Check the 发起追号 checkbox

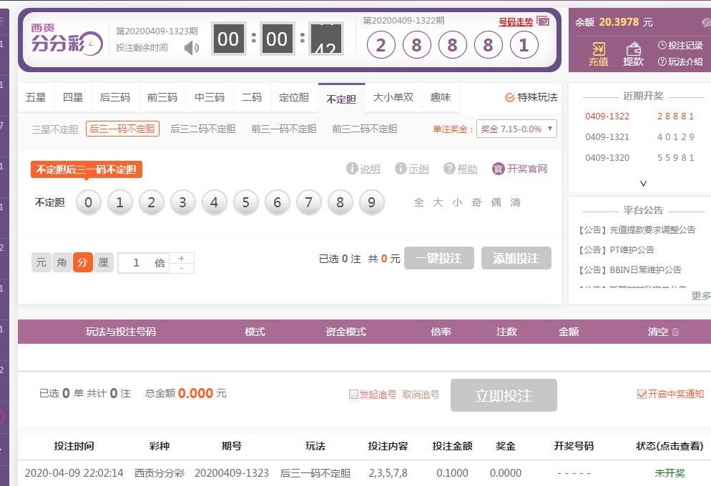click(x=353, y=395)
